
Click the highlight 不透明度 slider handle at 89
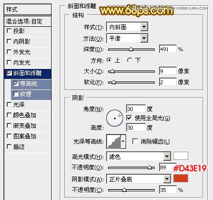pos(149,167)
